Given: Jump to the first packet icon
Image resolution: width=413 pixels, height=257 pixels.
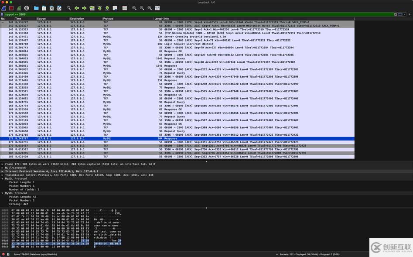Looking at the screenshot, I should 99,8.
